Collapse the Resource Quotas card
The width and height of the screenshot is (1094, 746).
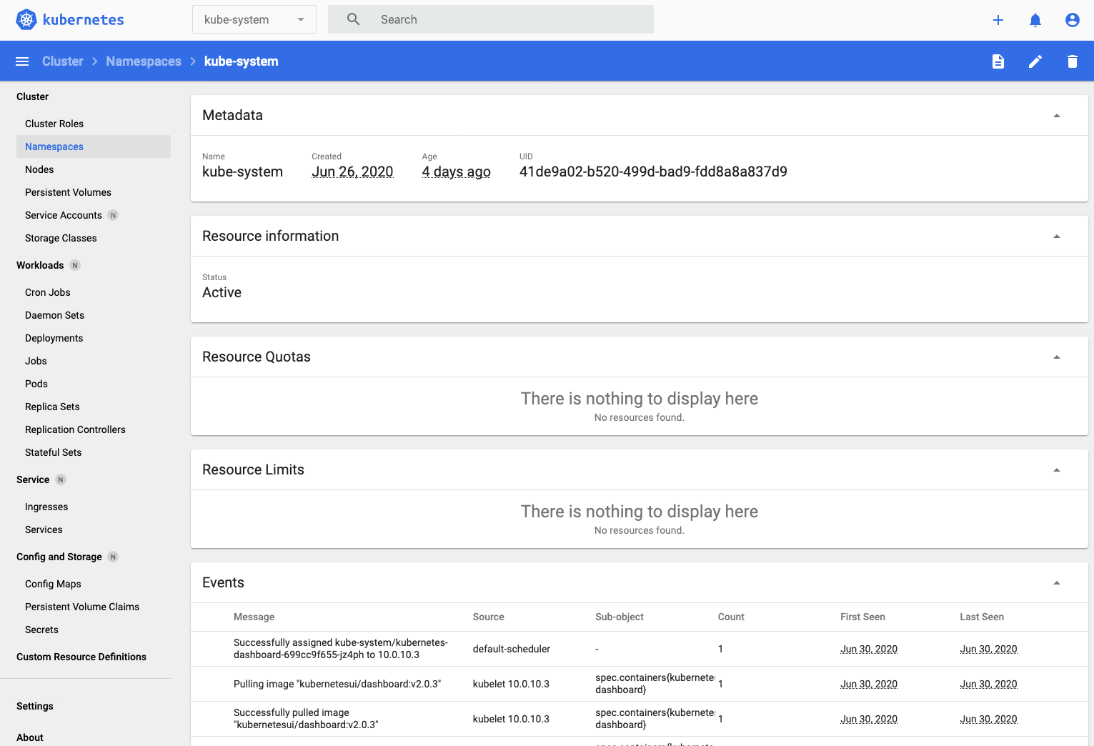tap(1057, 357)
